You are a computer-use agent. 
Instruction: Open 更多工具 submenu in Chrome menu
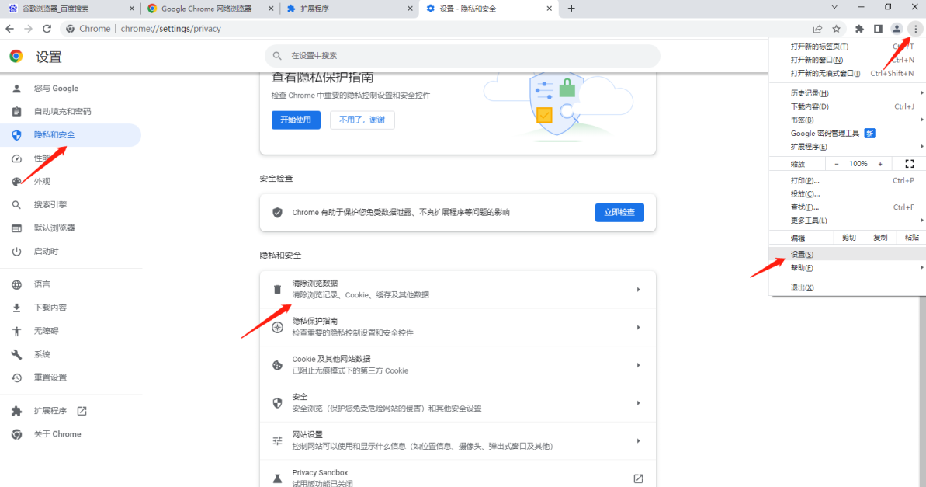[848, 221]
